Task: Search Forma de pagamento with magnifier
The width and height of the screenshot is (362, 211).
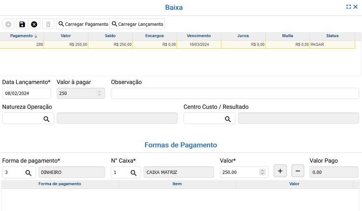Action: point(28,173)
